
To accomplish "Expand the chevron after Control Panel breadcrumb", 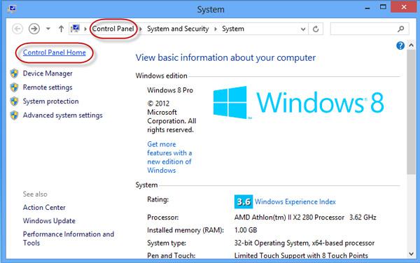I will (141, 29).
